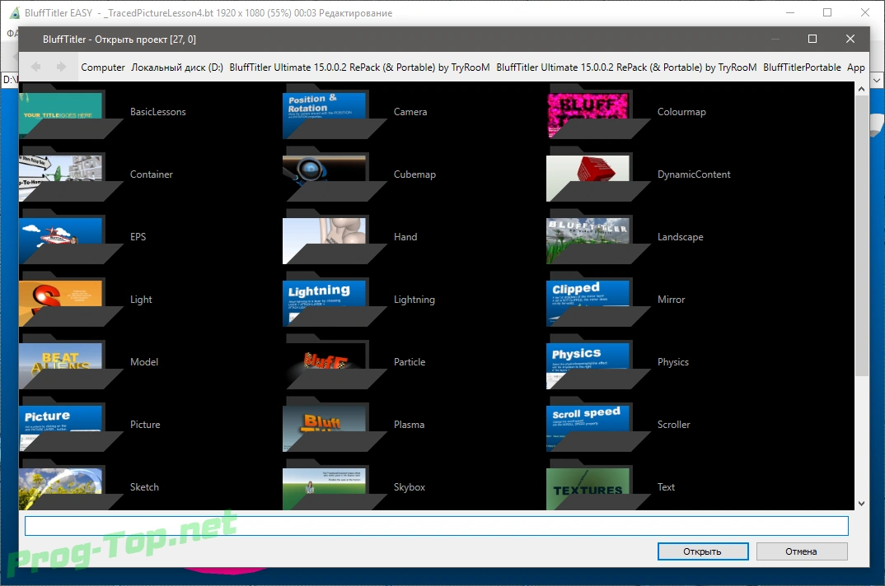Open the Physics folder icon
Viewport: 885px width, 586px height.
click(598, 361)
